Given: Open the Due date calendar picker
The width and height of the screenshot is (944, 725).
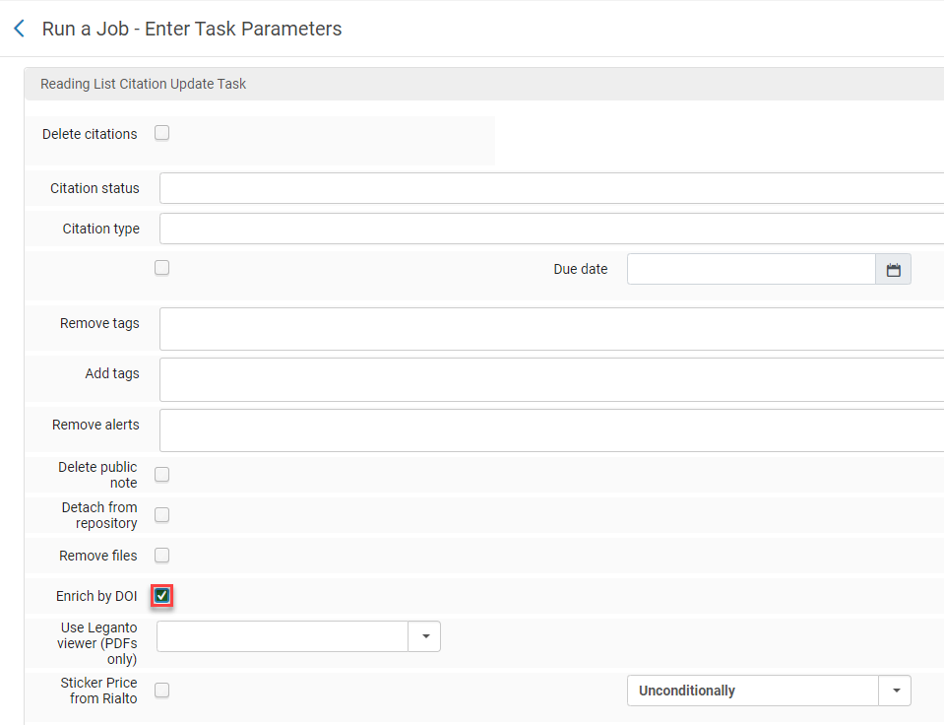Looking at the screenshot, I should click(x=893, y=269).
